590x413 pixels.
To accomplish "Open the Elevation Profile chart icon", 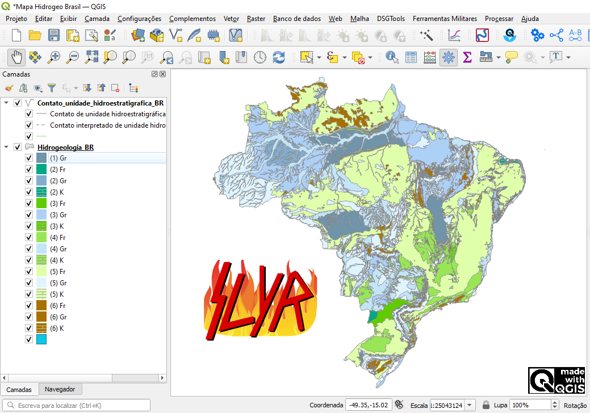I will tap(454, 35).
